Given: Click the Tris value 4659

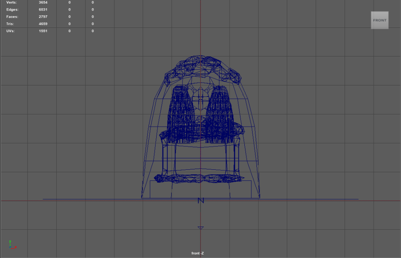Looking at the screenshot, I should coord(43,24).
